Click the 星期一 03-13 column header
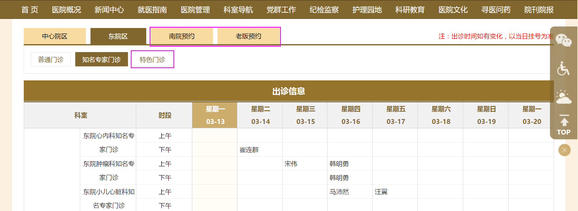Viewport: 578px width, 211px height. [215, 115]
